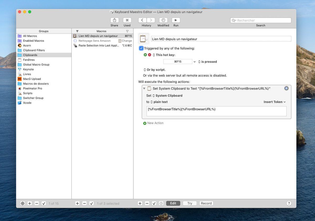The image size is (315, 221).
Task: Click the Modified clock icon
Action: (163, 20)
